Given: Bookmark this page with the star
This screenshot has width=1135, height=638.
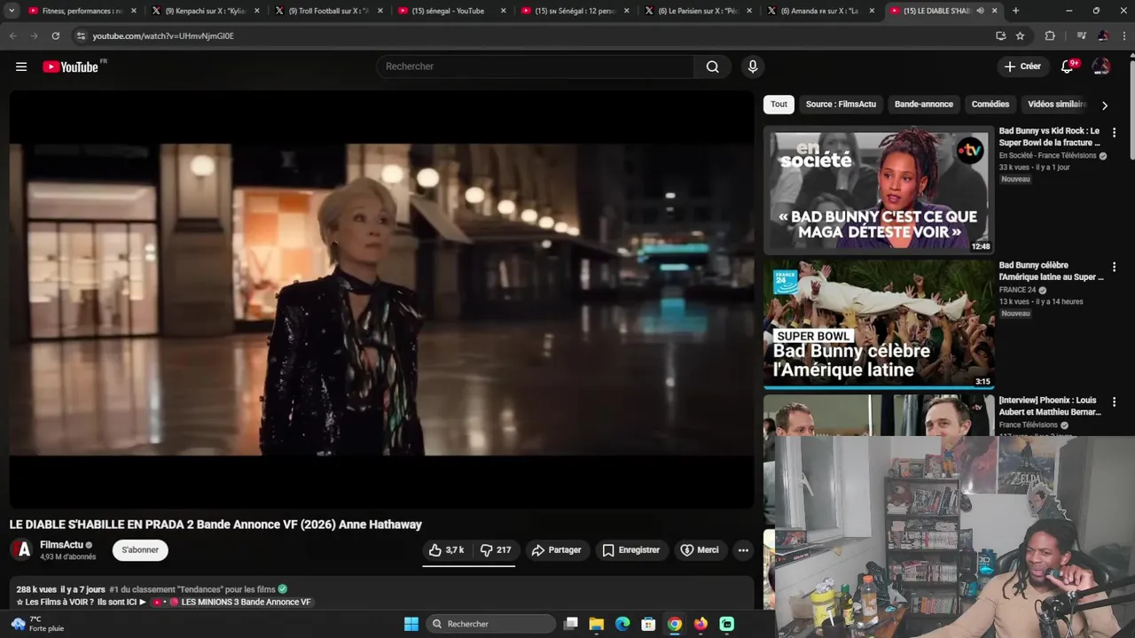Looking at the screenshot, I should [1020, 35].
